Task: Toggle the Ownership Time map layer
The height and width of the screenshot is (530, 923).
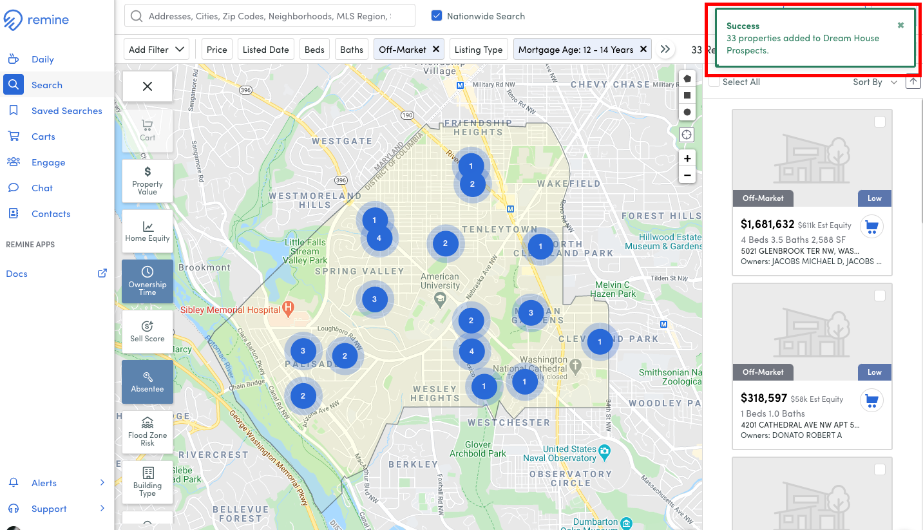Action: point(147,281)
